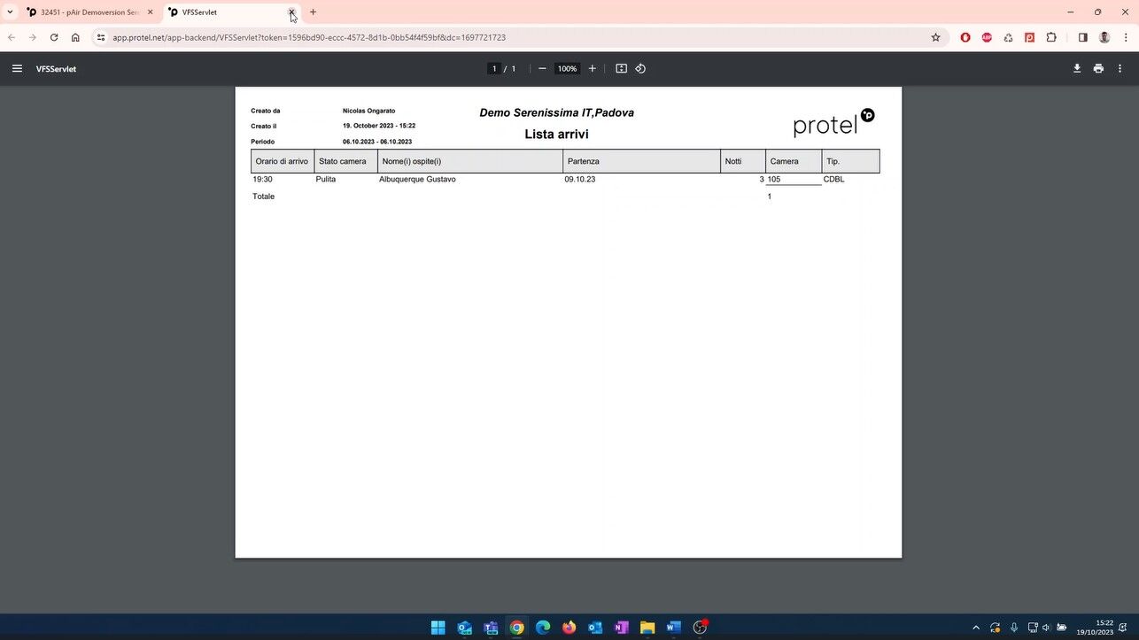Viewport: 1139px width, 640px height.
Task: Zoom out of the PDF document
Action: [542, 69]
